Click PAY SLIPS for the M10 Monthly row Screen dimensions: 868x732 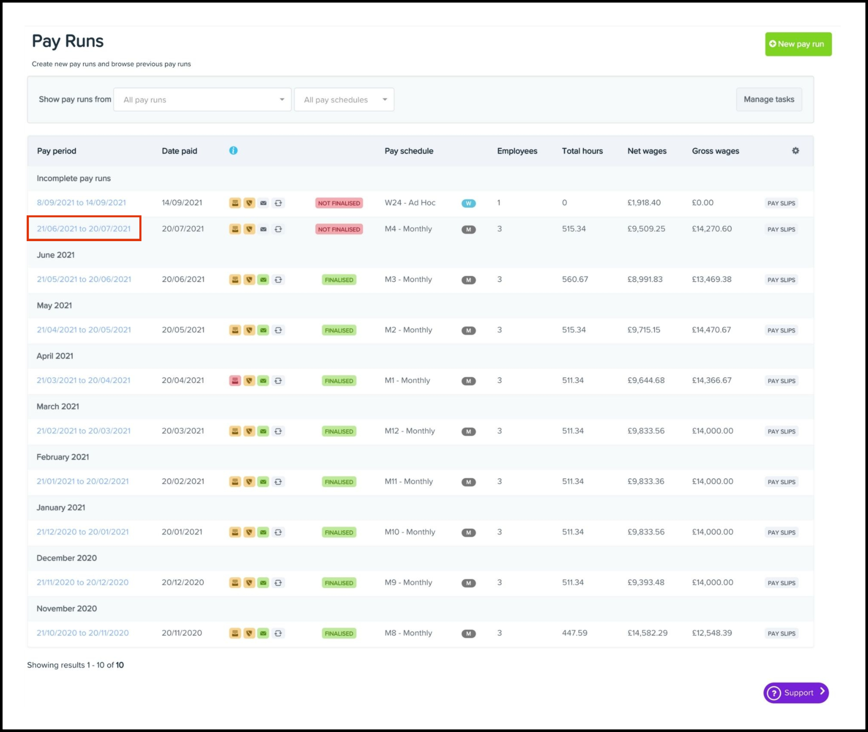(x=781, y=533)
